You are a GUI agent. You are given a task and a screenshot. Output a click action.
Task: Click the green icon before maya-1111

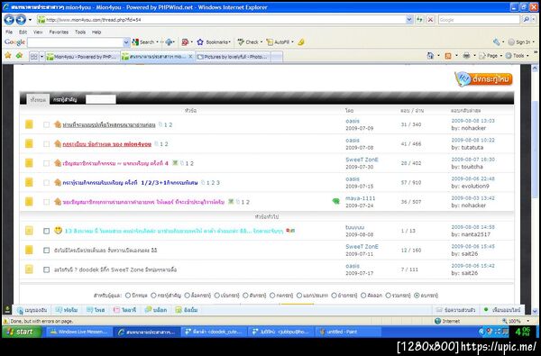[x=335, y=202]
